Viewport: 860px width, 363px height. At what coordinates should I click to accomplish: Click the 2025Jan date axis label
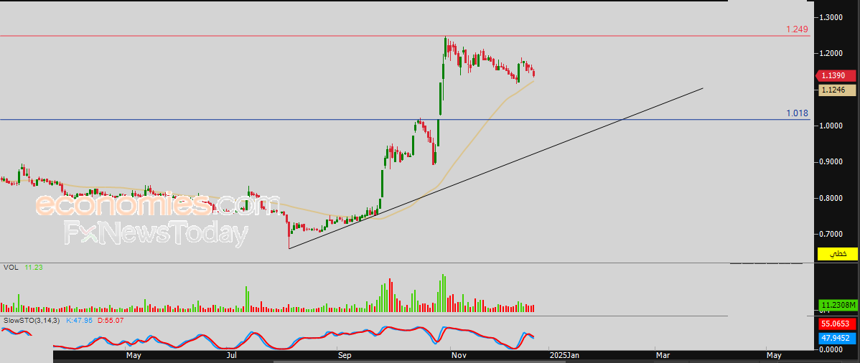click(x=564, y=356)
